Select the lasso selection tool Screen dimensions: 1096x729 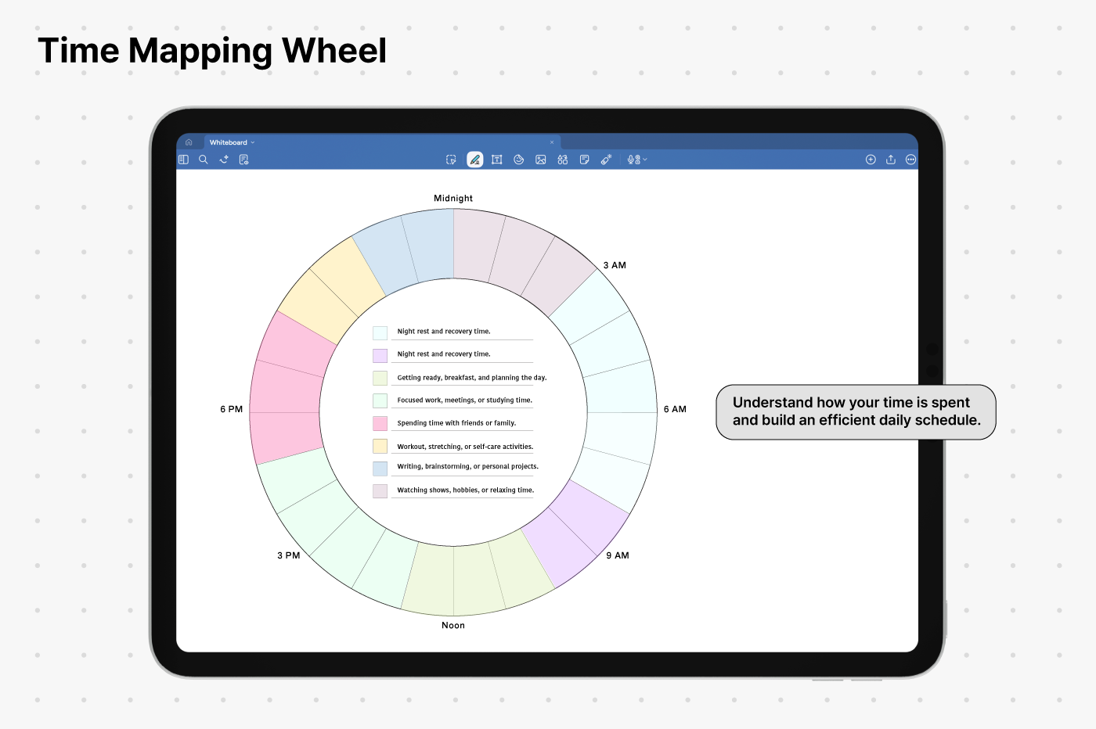pyautogui.click(x=451, y=160)
